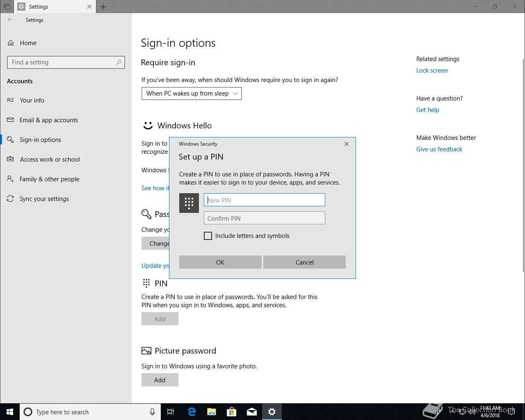The height and width of the screenshot is (420, 525).
Task: Open the require sign-in timing dropdown
Action: (192, 94)
